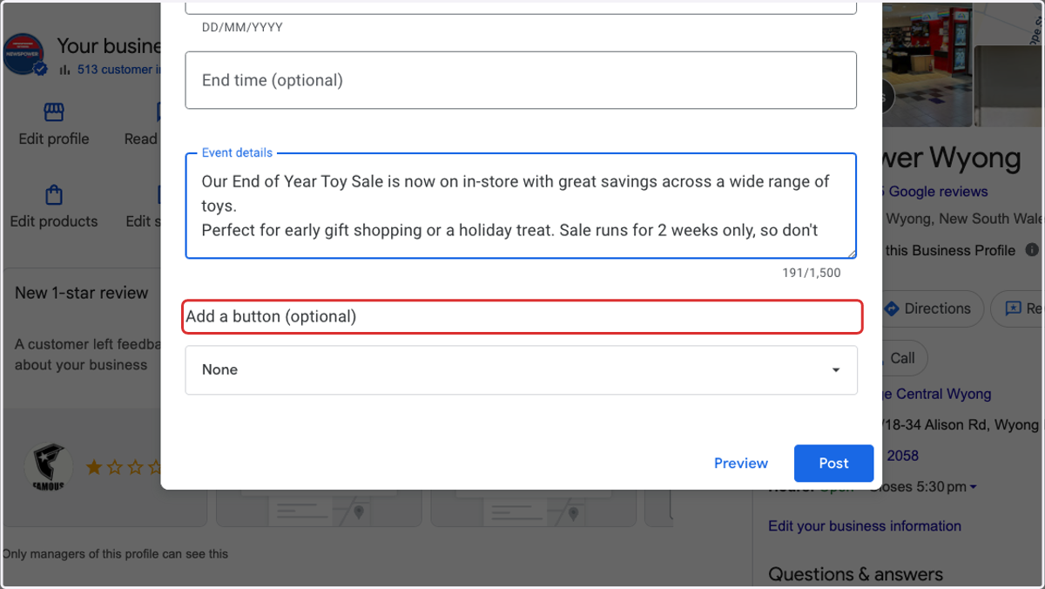Screen dimensions: 1045x589
Task: Expand the Closes 5:30 pm hours arrow
Action: 973,487
